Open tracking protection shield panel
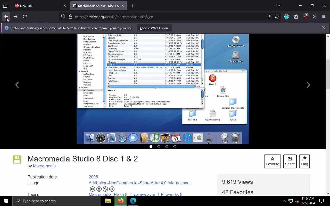 63,17
